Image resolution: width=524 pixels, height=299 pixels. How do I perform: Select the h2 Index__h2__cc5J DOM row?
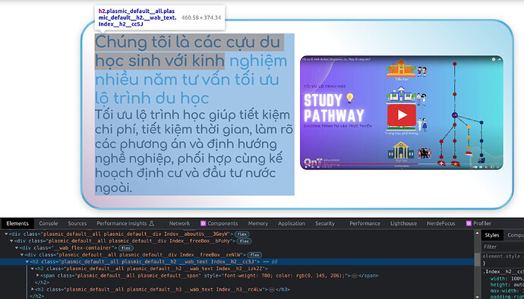coord(237,262)
